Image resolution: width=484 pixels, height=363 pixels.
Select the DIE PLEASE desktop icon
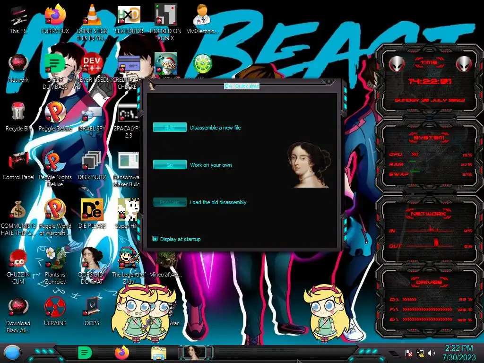tap(92, 214)
